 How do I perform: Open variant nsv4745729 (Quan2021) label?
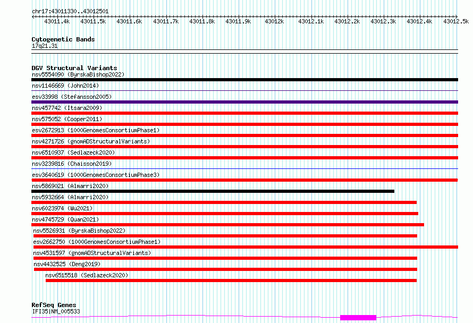click(x=65, y=219)
